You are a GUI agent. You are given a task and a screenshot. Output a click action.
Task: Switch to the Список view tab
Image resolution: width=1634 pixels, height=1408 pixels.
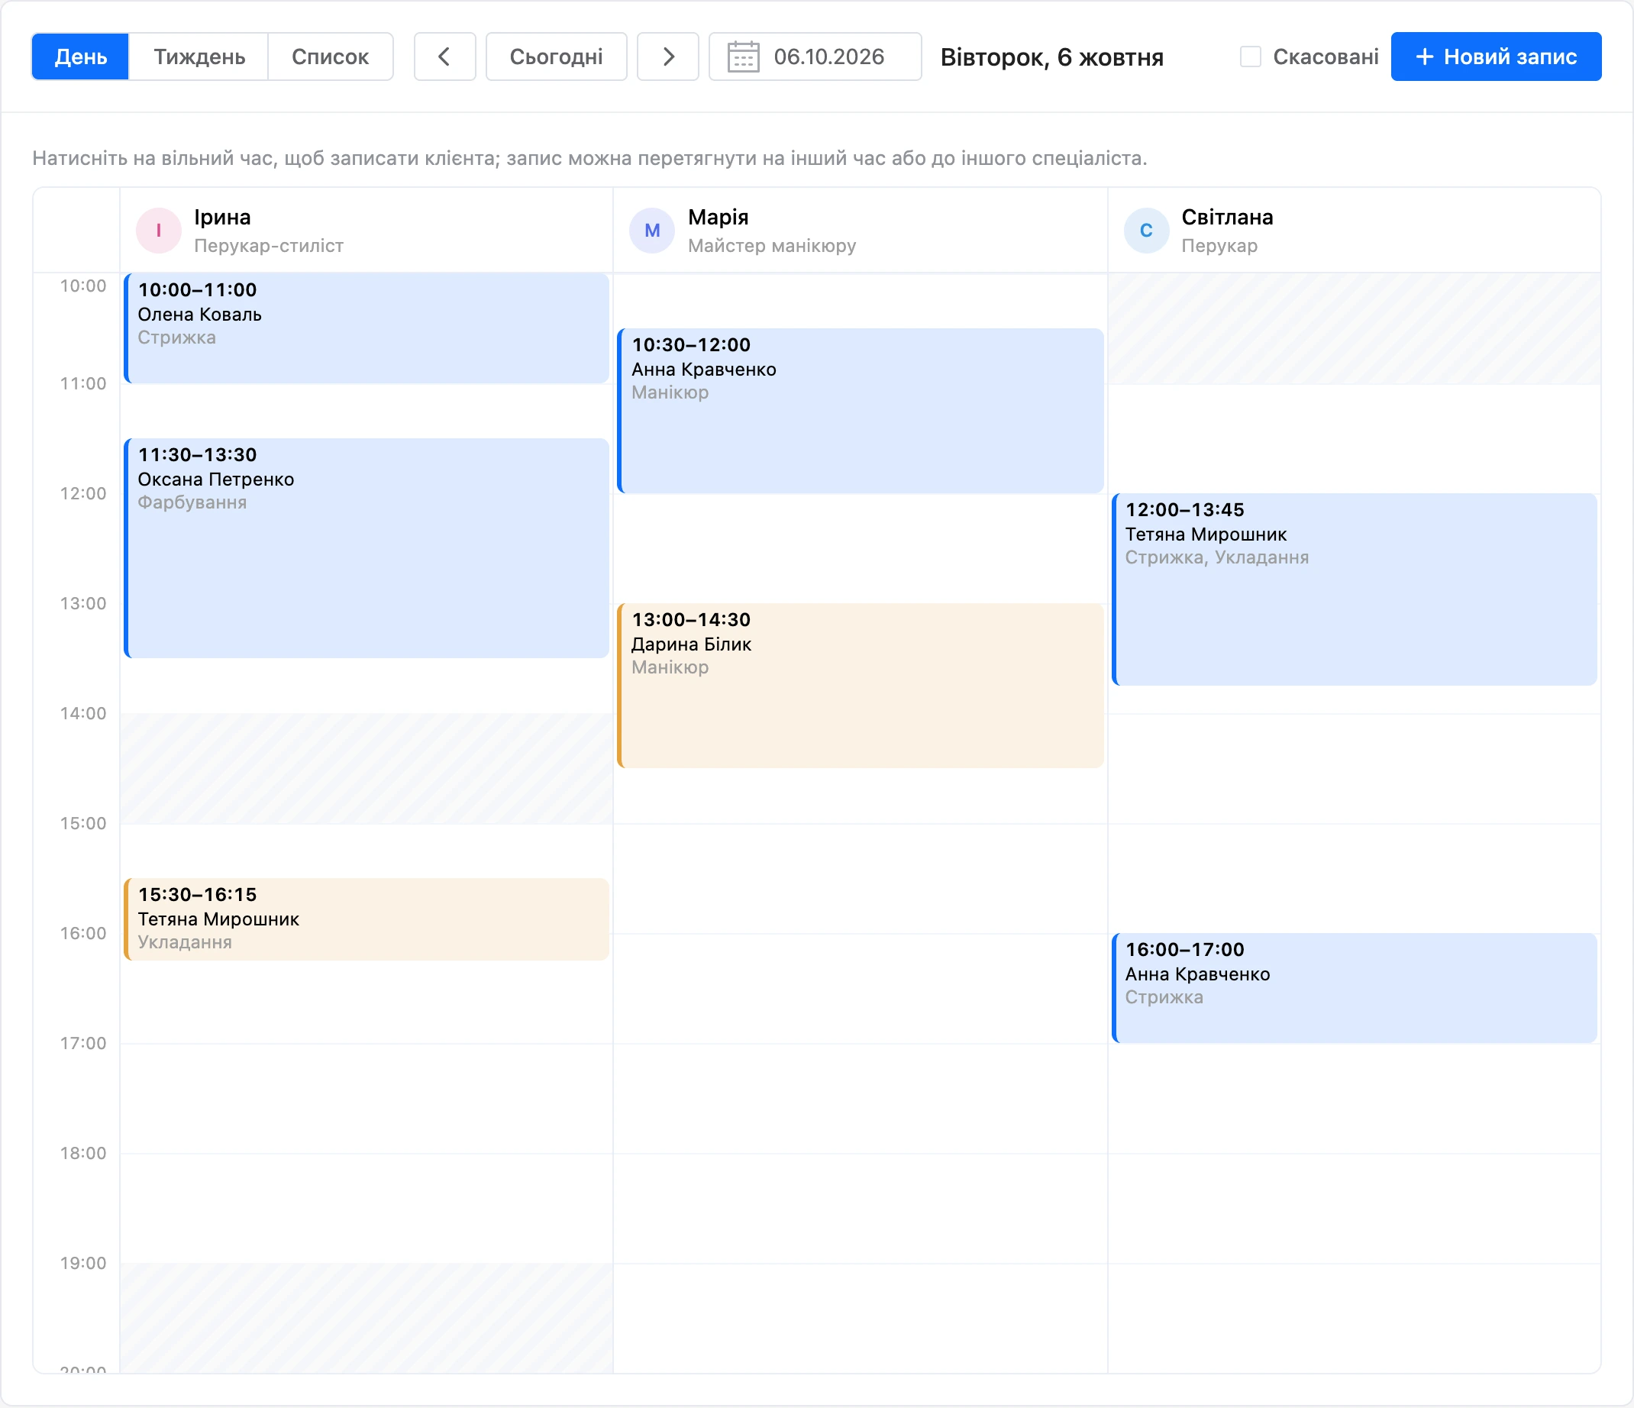coord(331,57)
